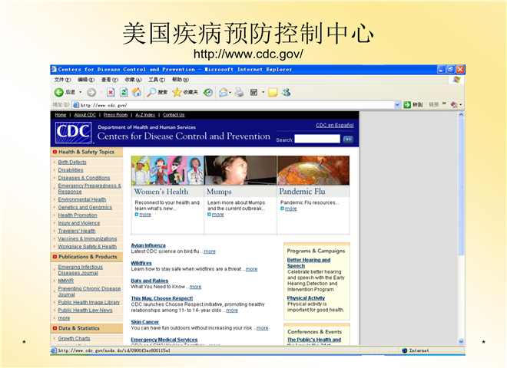The width and height of the screenshot is (507, 368).
Task: Click 'more' under Pandemic Flu resources
Action: pyautogui.click(x=290, y=209)
